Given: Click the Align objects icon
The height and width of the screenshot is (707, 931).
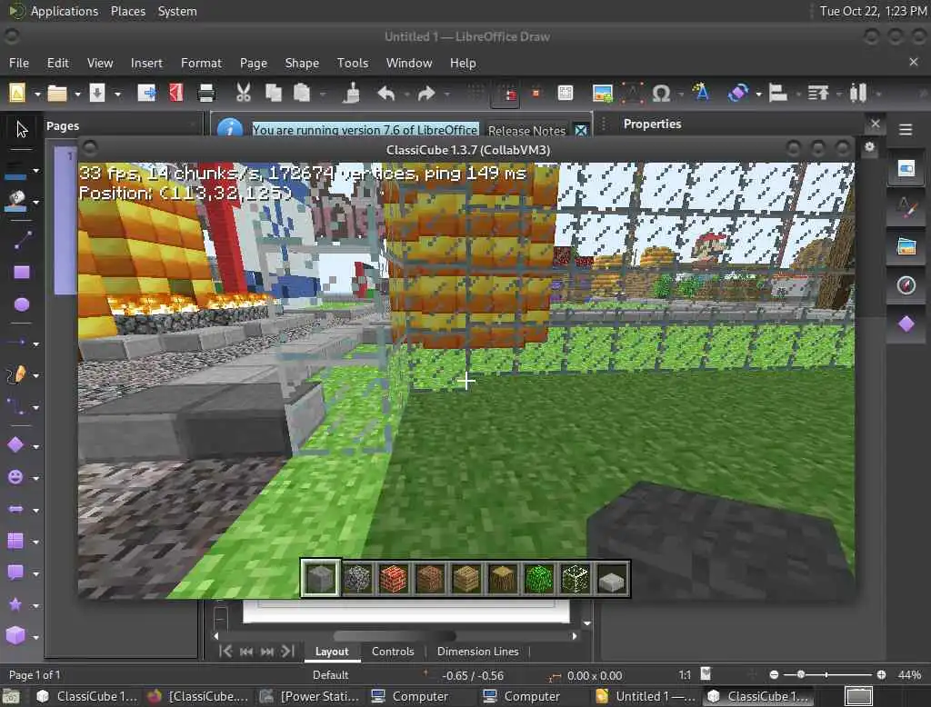Looking at the screenshot, I should tap(777, 94).
